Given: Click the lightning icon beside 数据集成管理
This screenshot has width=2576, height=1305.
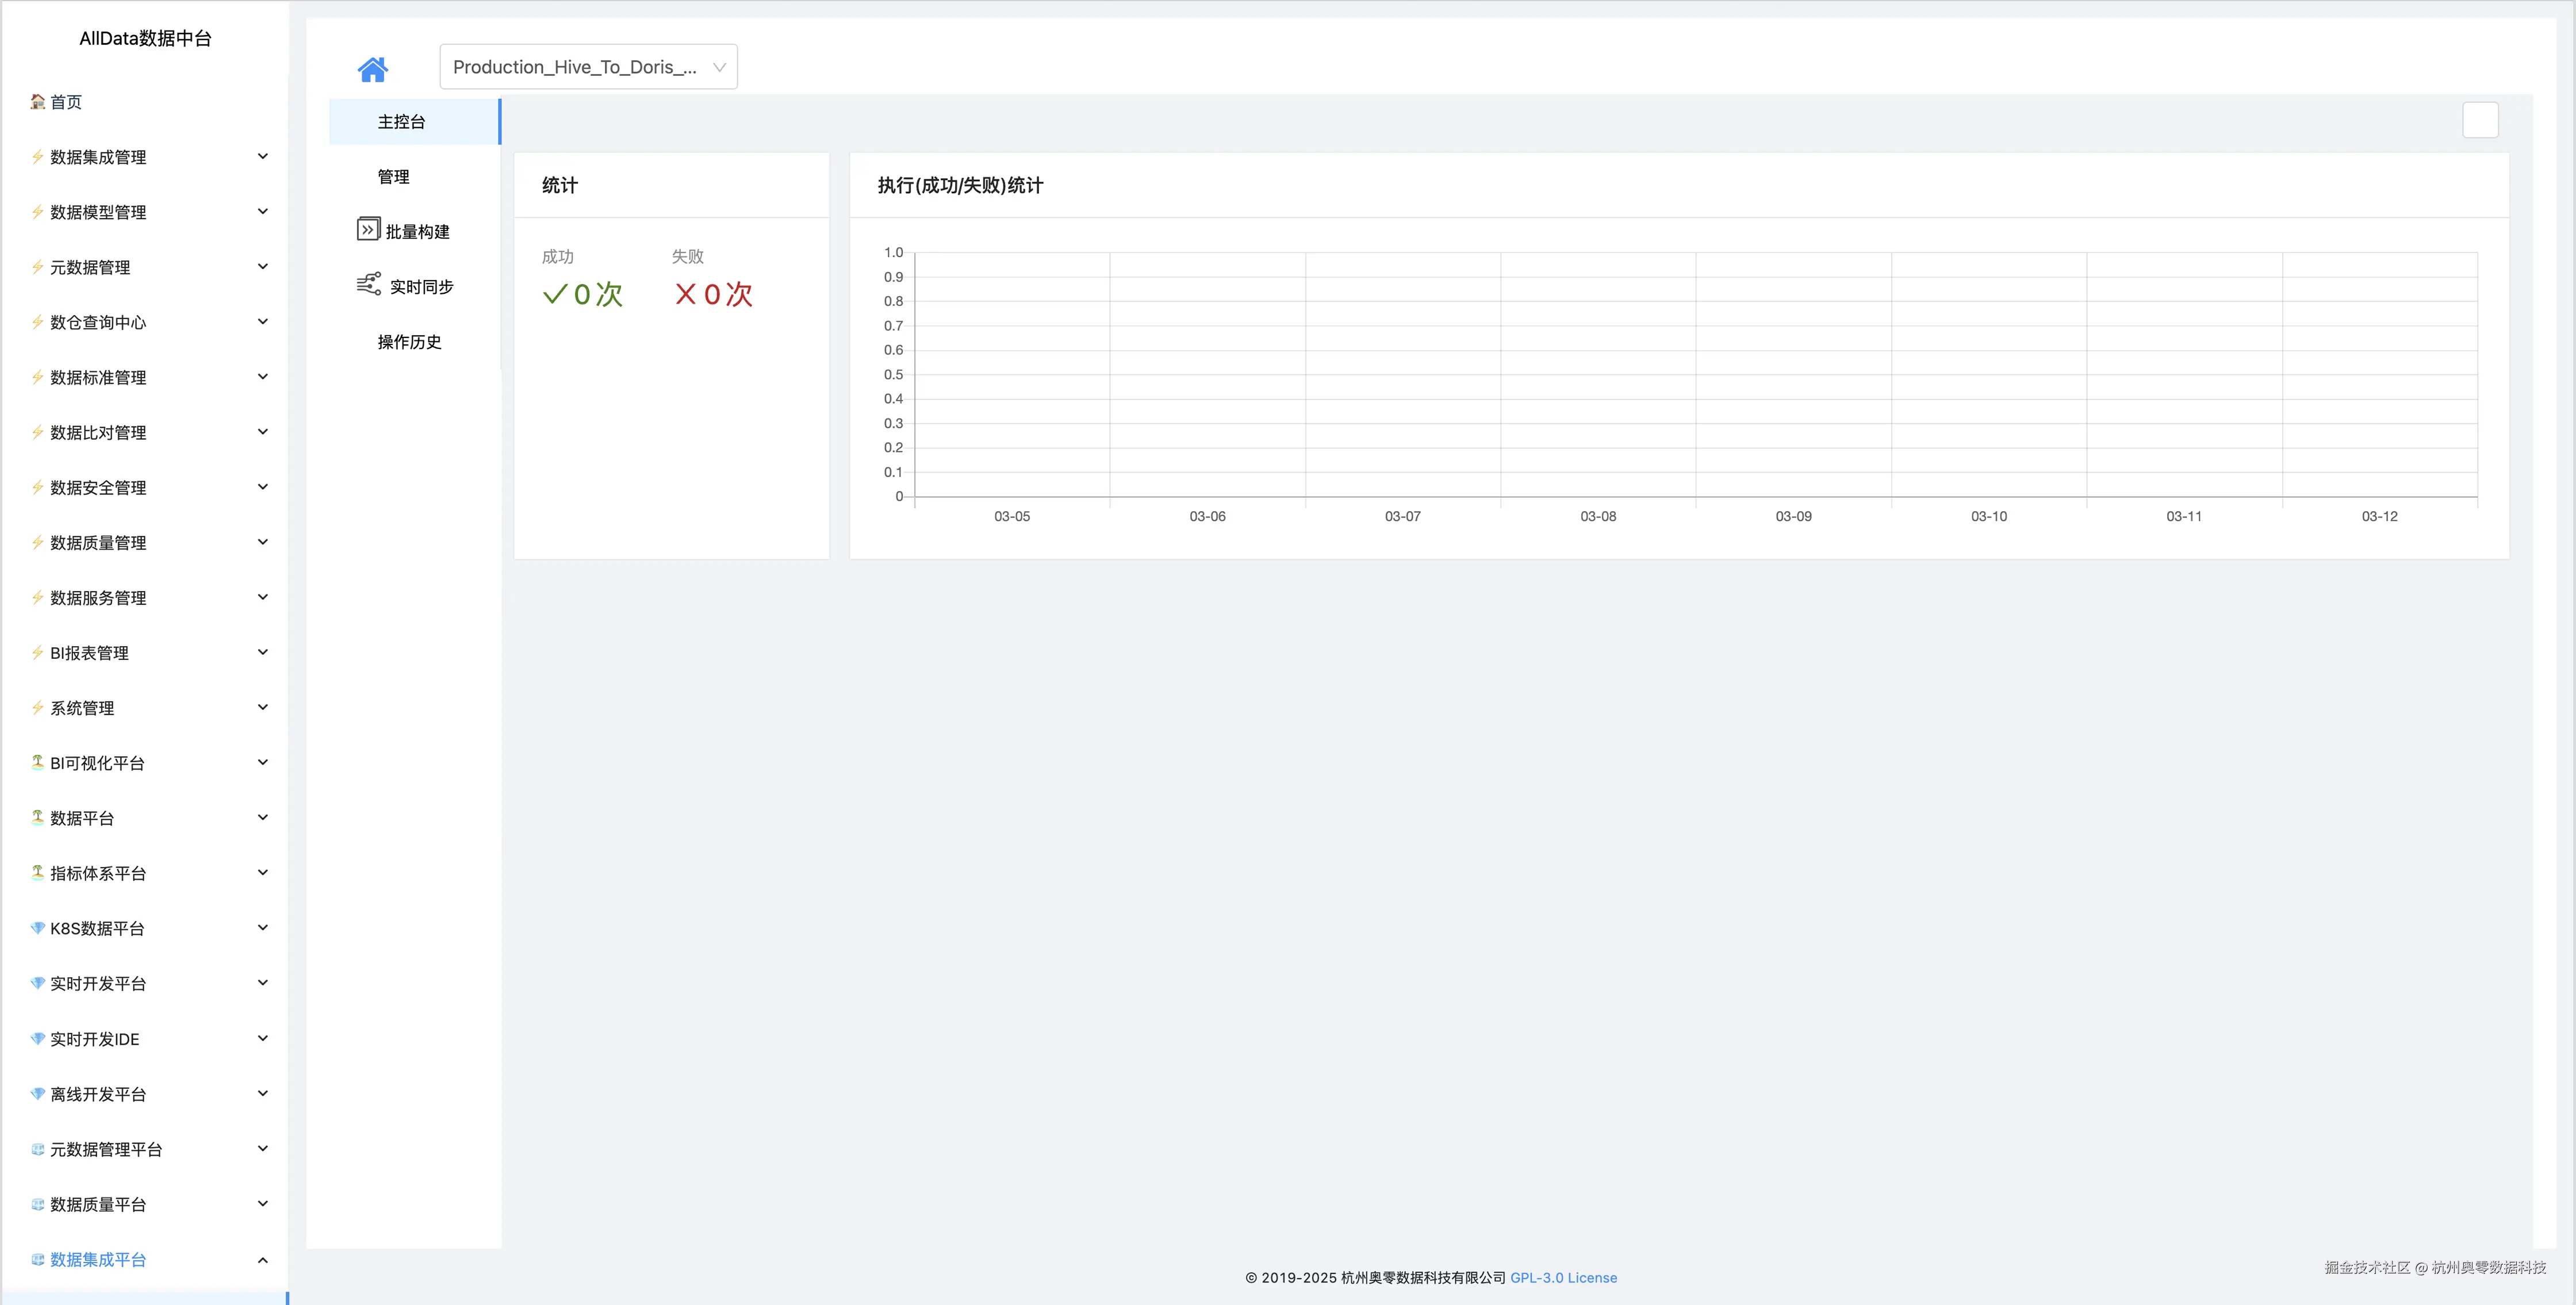Looking at the screenshot, I should click(x=38, y=157).
